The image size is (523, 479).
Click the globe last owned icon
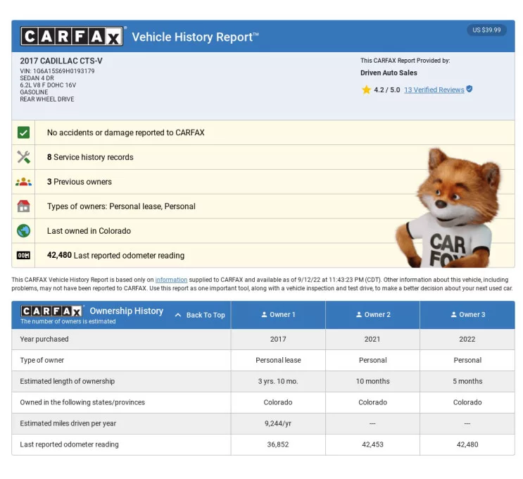24,231
